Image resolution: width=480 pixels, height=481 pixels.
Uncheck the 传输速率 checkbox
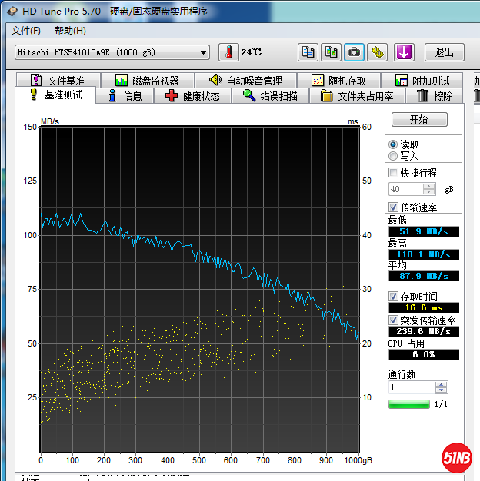(394, 207)
